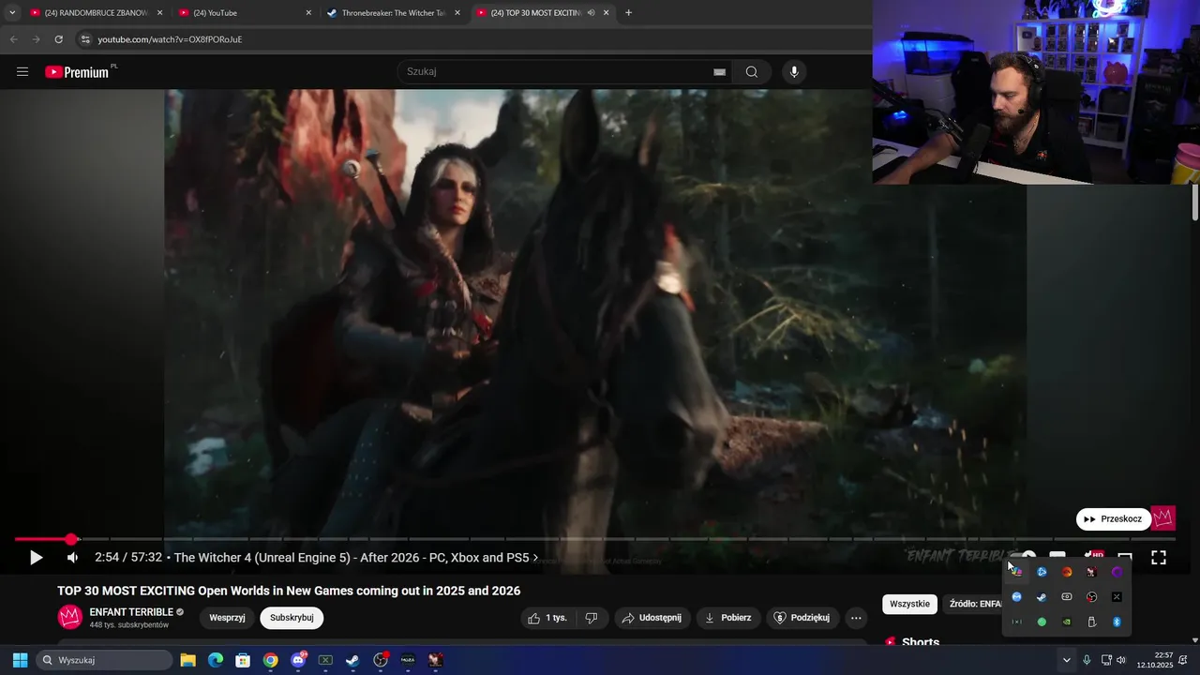
Task: Mute the video with the speaker icon
Action: coord(72,558)
